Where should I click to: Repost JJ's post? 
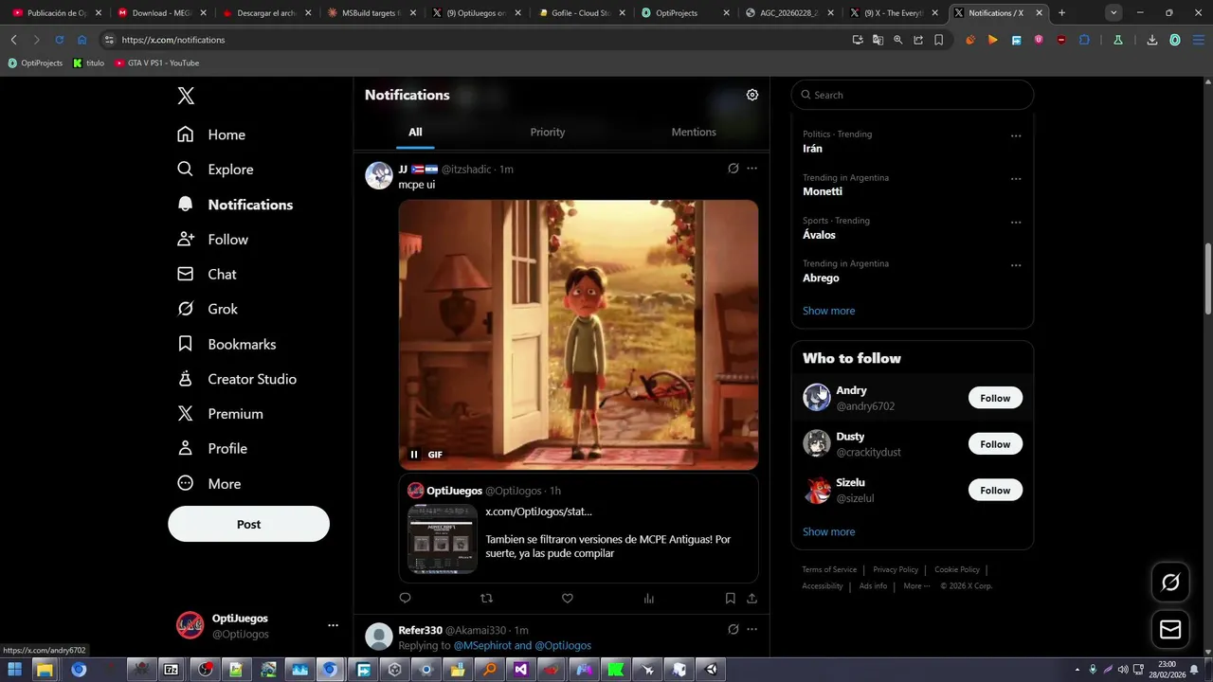pyautogui.click(x=486, y=599)
